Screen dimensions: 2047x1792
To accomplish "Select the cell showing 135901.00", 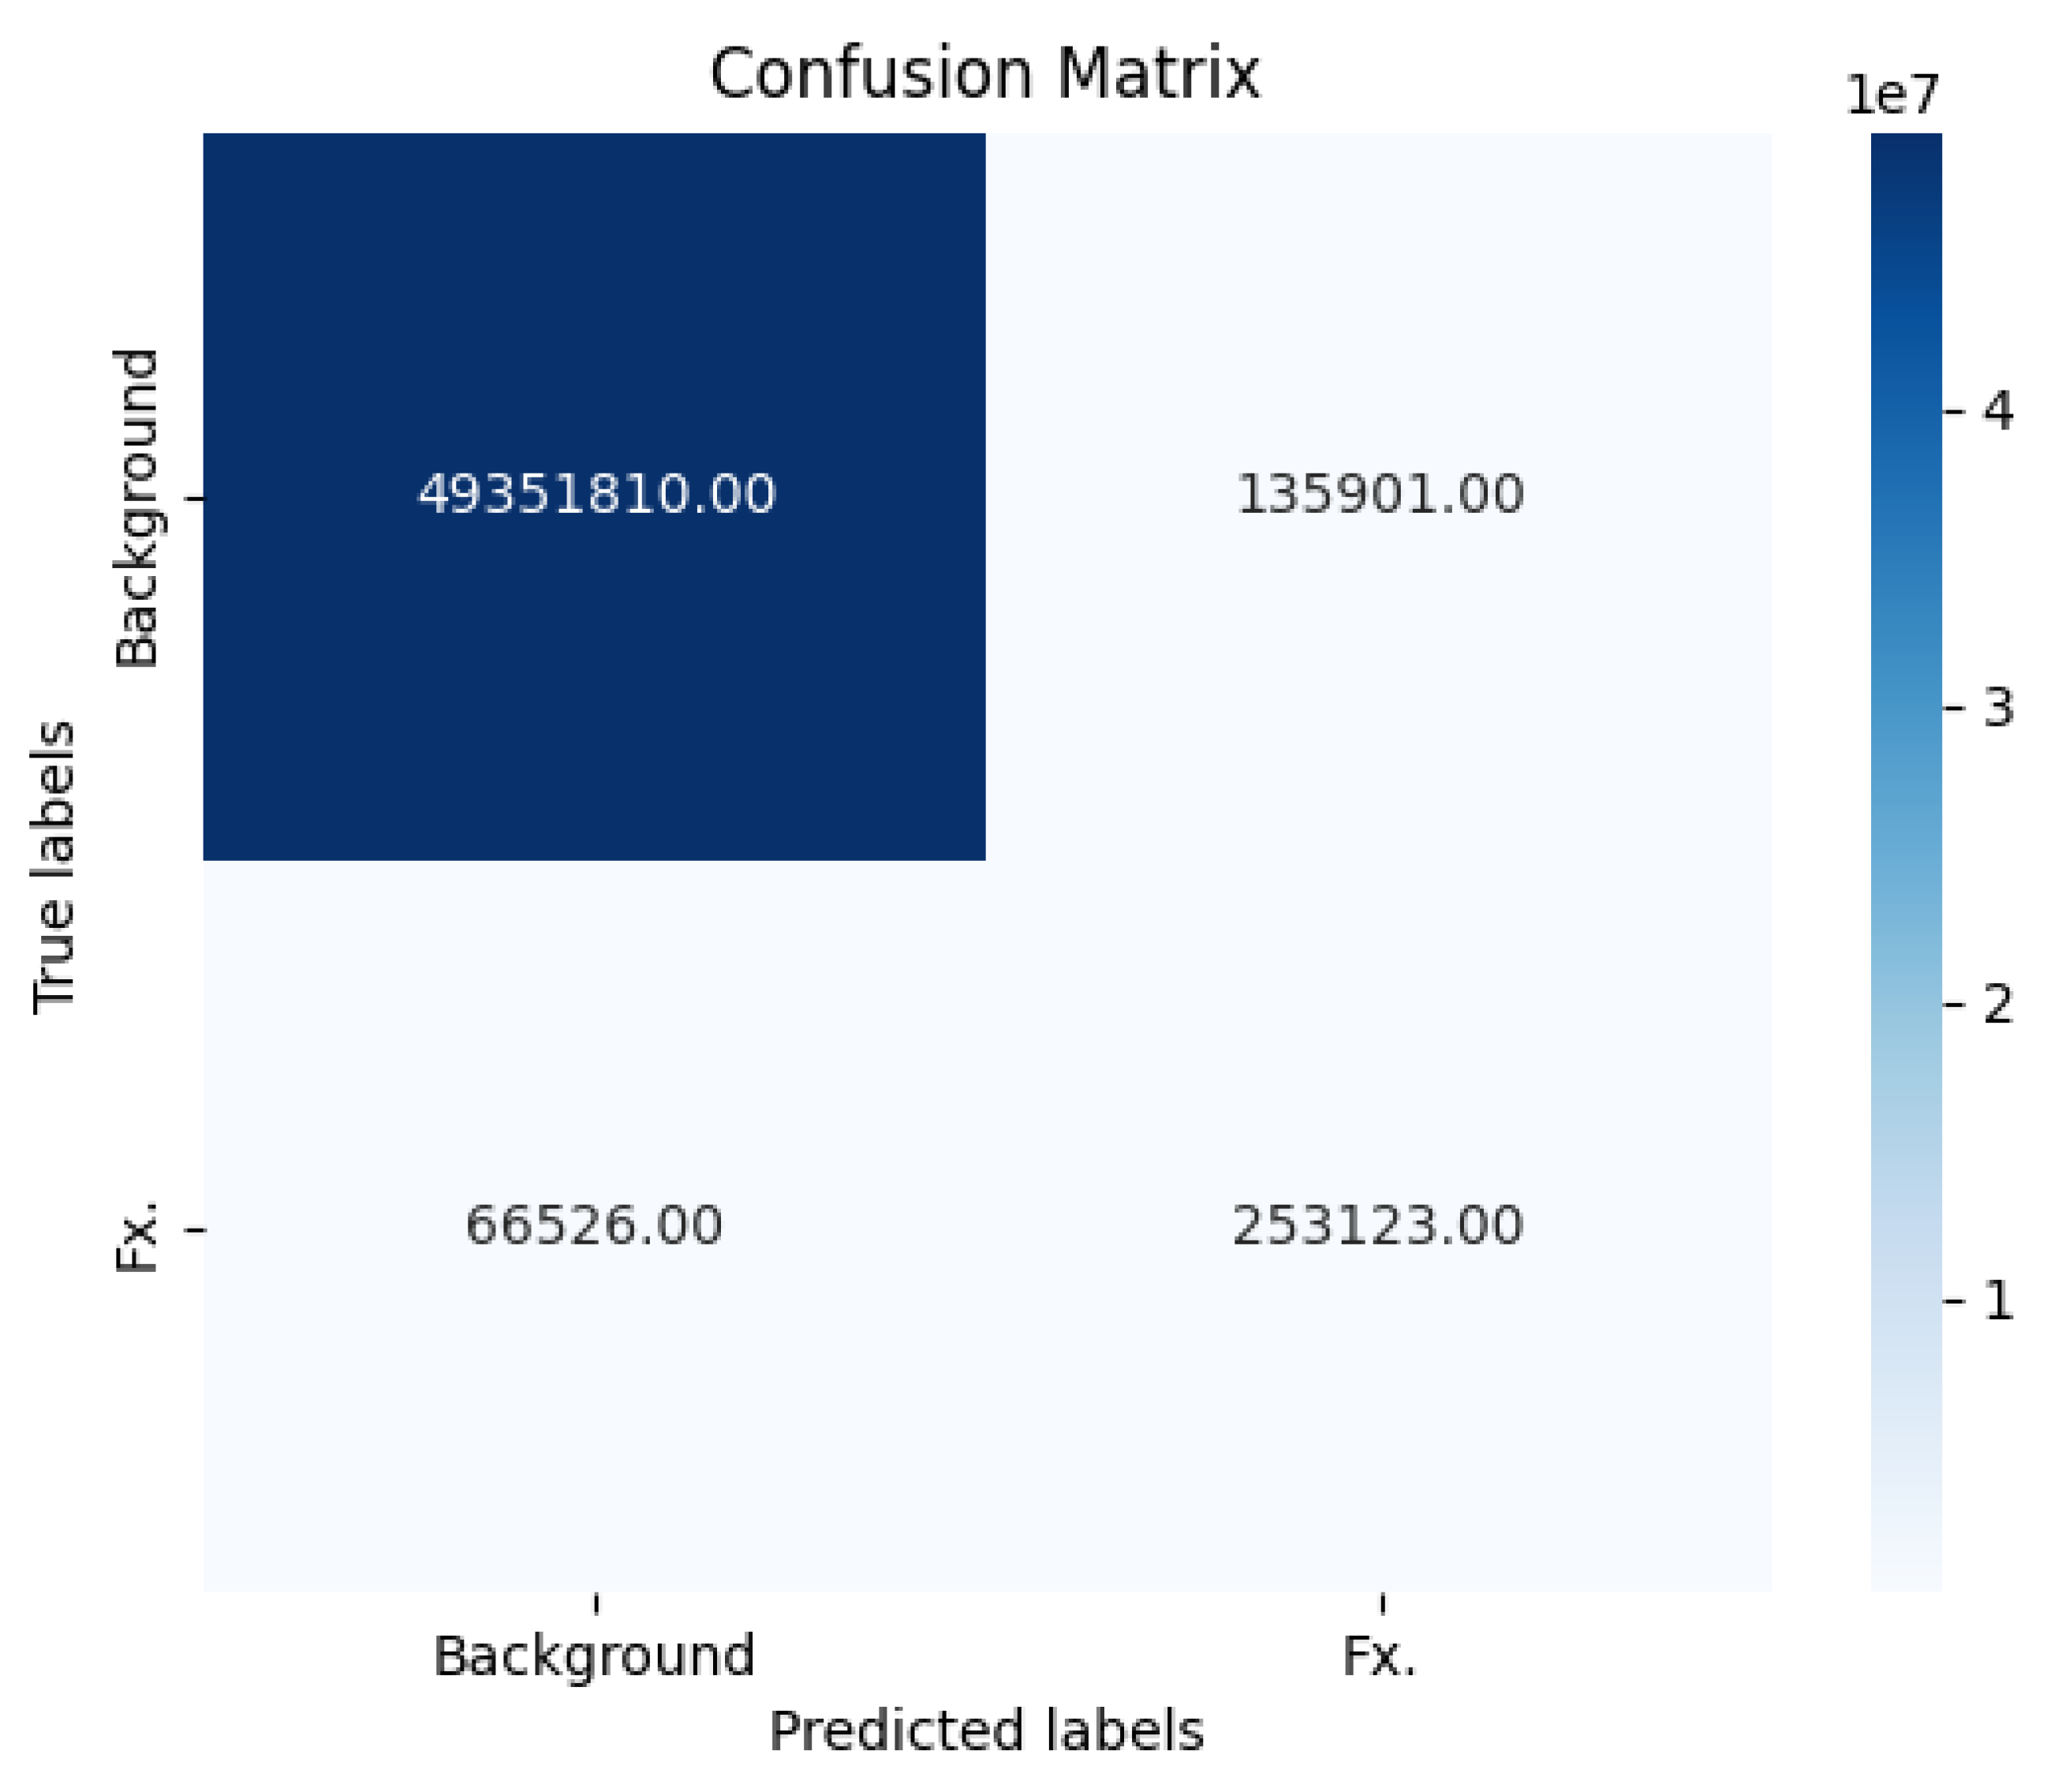I will (x=1380, y=494).
